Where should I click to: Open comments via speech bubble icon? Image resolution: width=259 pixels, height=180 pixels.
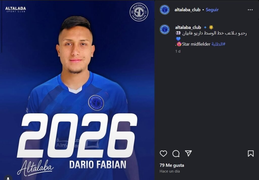176,153
